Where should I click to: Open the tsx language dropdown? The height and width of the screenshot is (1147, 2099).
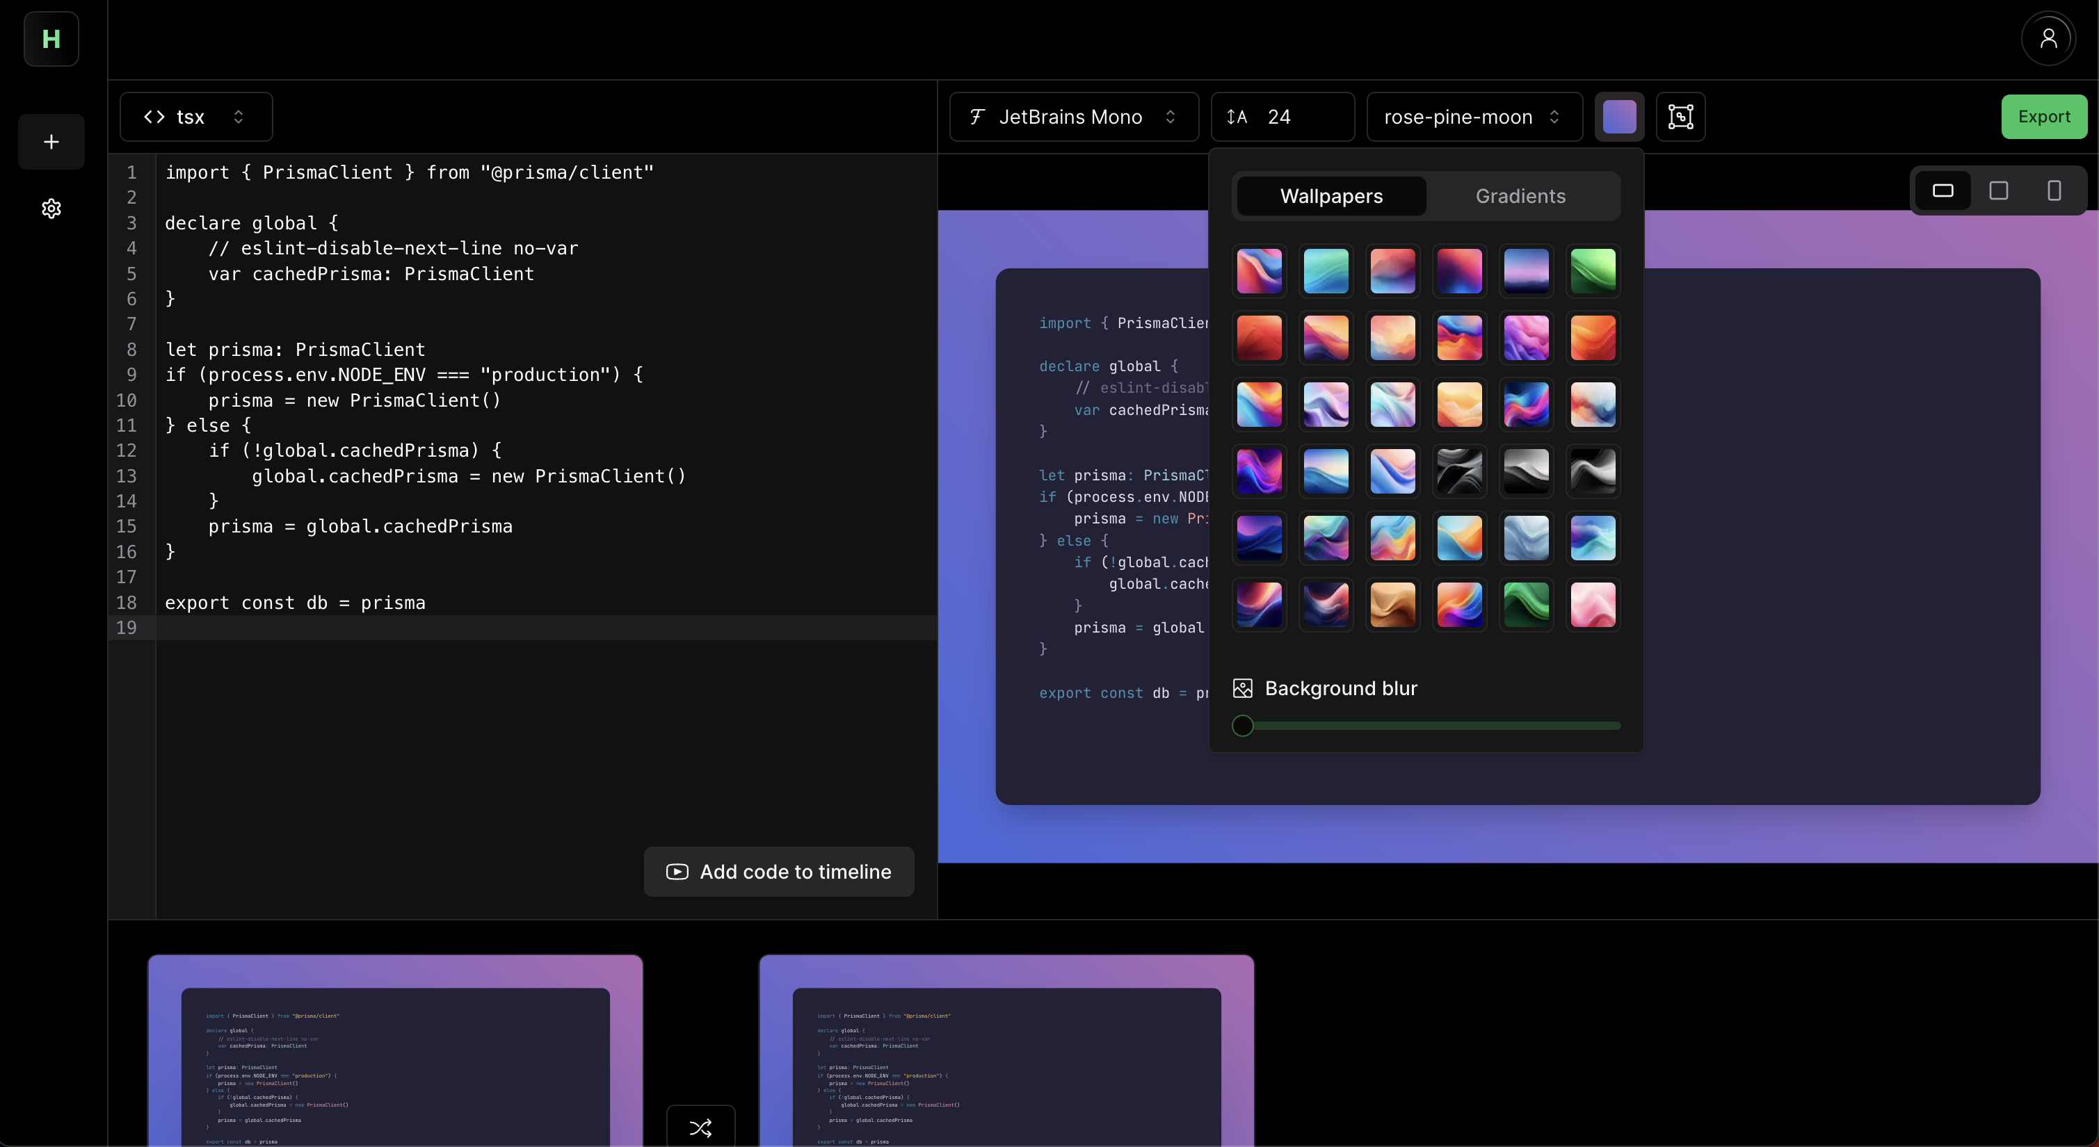[x=195, y=117]
